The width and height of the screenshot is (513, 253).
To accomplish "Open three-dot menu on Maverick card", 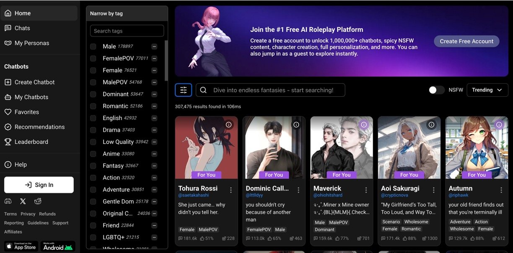I will (366, 190).
